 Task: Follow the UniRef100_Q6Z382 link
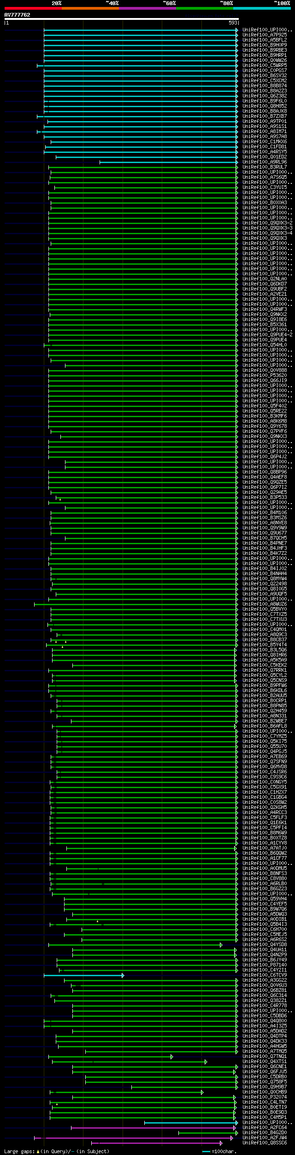[265, 96]
